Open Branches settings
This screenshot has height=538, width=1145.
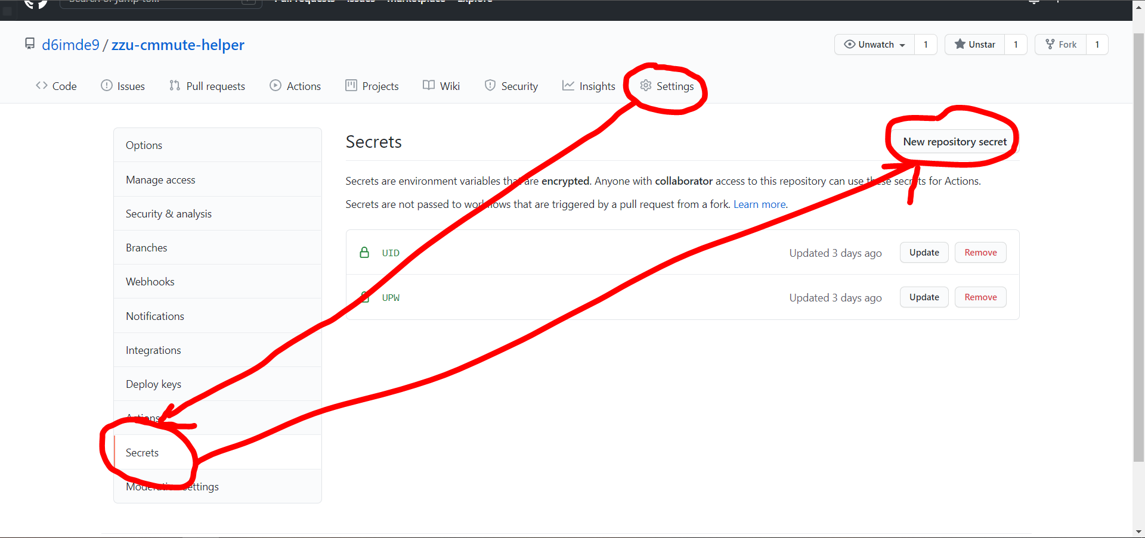tap(218, 248)
